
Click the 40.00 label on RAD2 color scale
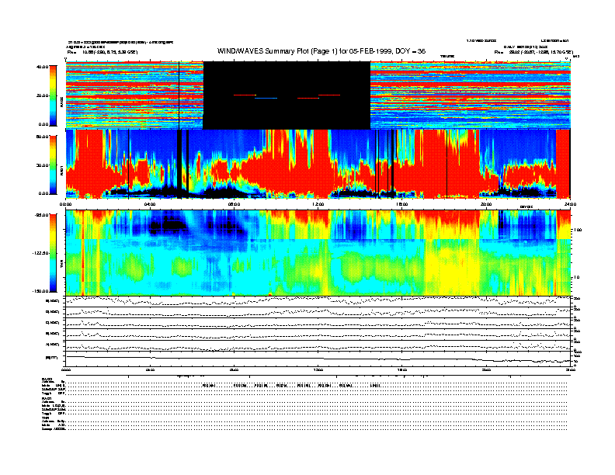pyautogui.click(x=42, y=67)
